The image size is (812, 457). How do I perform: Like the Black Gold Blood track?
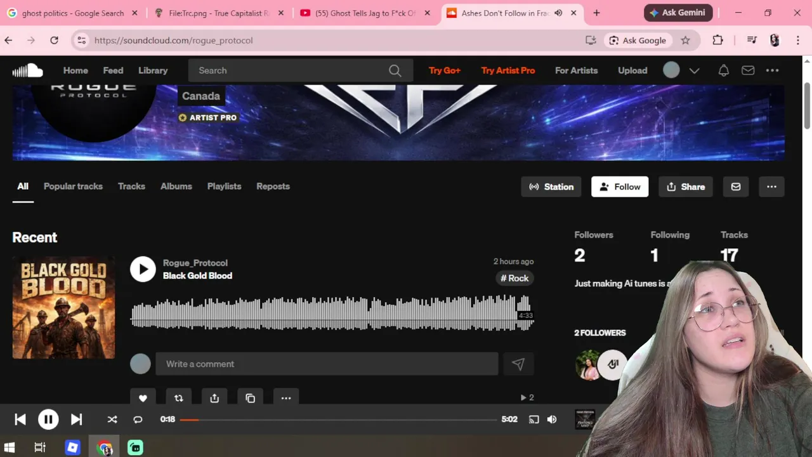(143, 398)
